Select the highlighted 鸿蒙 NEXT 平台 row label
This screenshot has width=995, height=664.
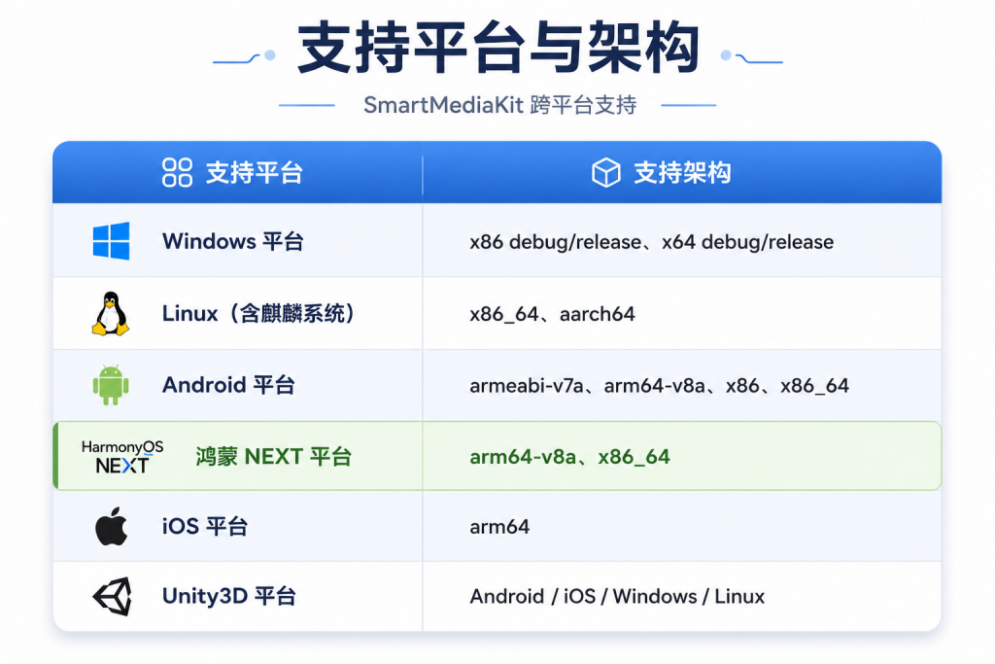(x=273, y=456)
